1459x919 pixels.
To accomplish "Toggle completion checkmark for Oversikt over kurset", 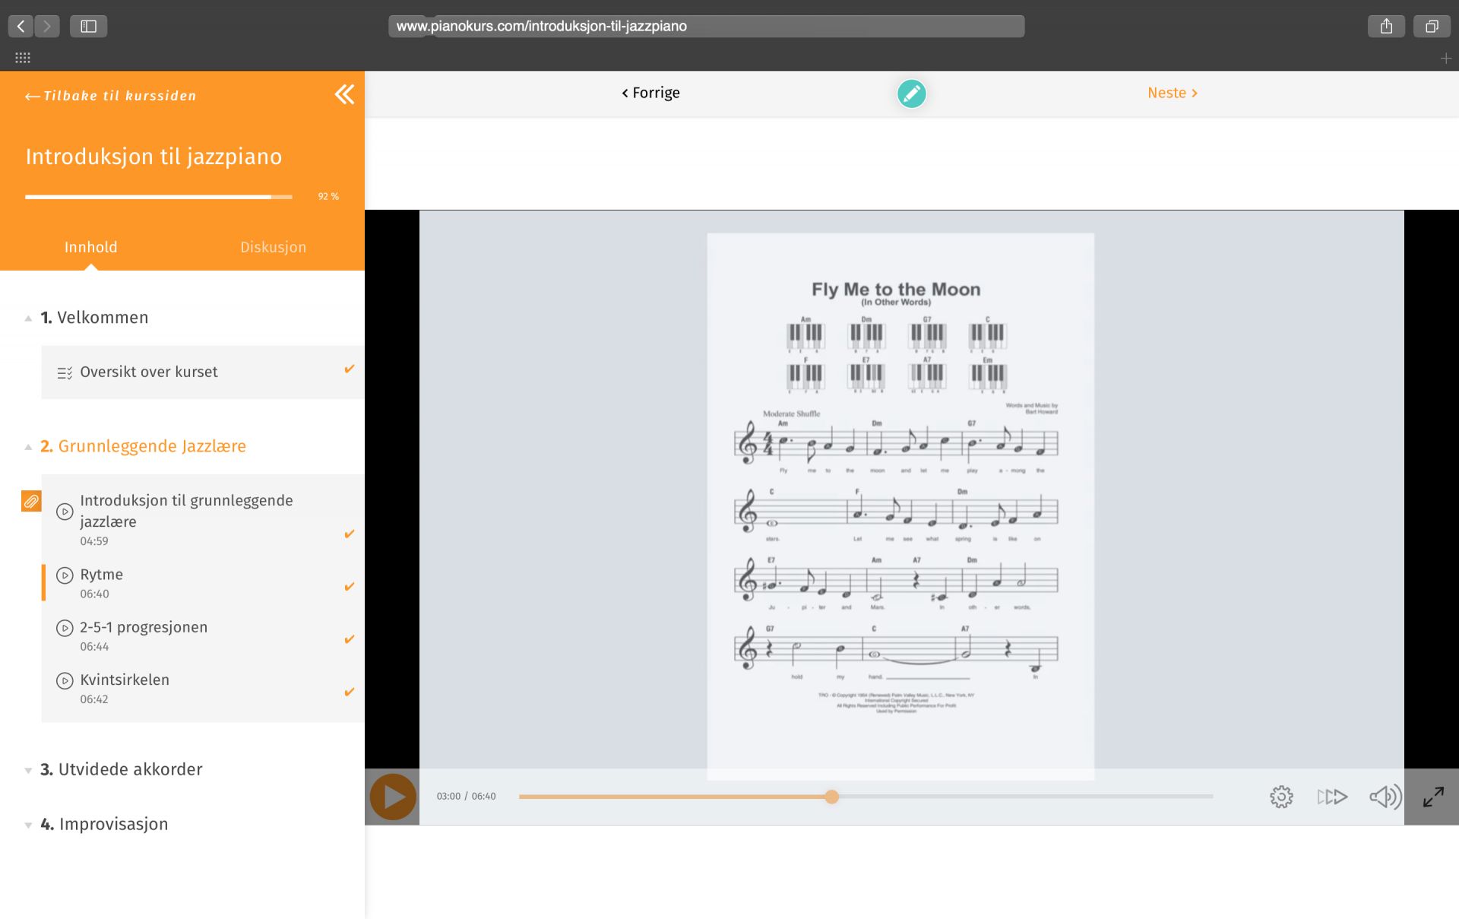I will tap(350, 369).
